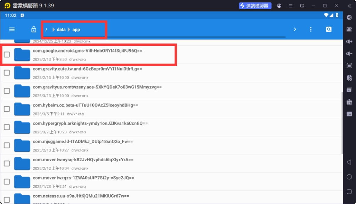Click the window switch icon in the title bar
Screen dimensions: 356x204
[x=302, y=6]
